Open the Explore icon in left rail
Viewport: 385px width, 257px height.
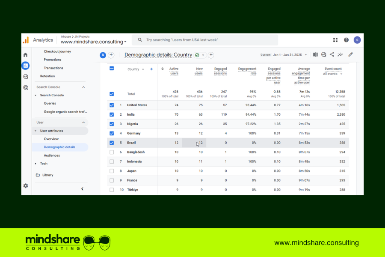pyautogui.click(x=26, y=77)
